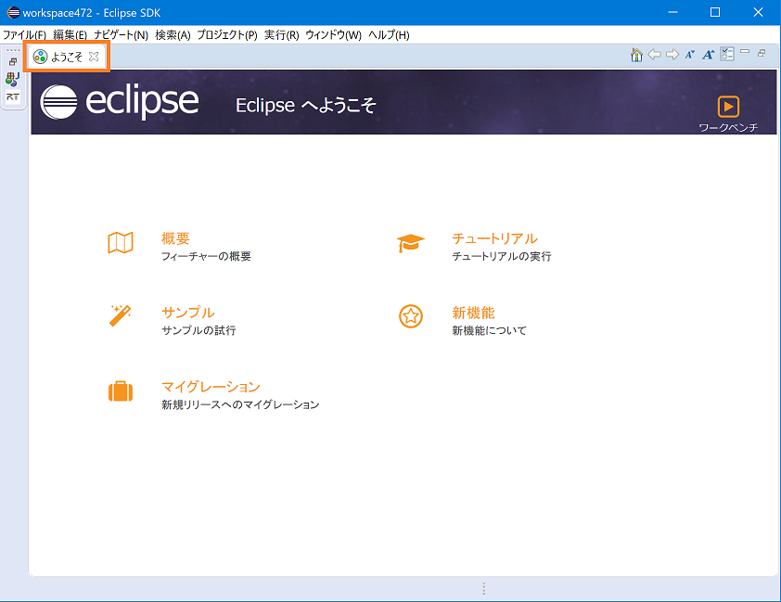The image size is (781, 602).
Task: Open the 新機能 link
Action: pos(473,313)
